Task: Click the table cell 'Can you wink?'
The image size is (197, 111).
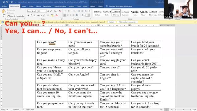Action: point(51,44)
